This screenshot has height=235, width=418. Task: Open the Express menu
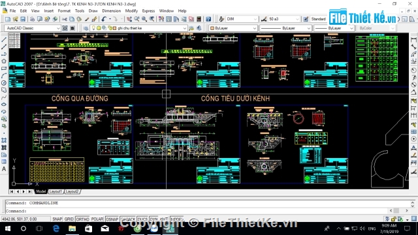pos(148,11)
